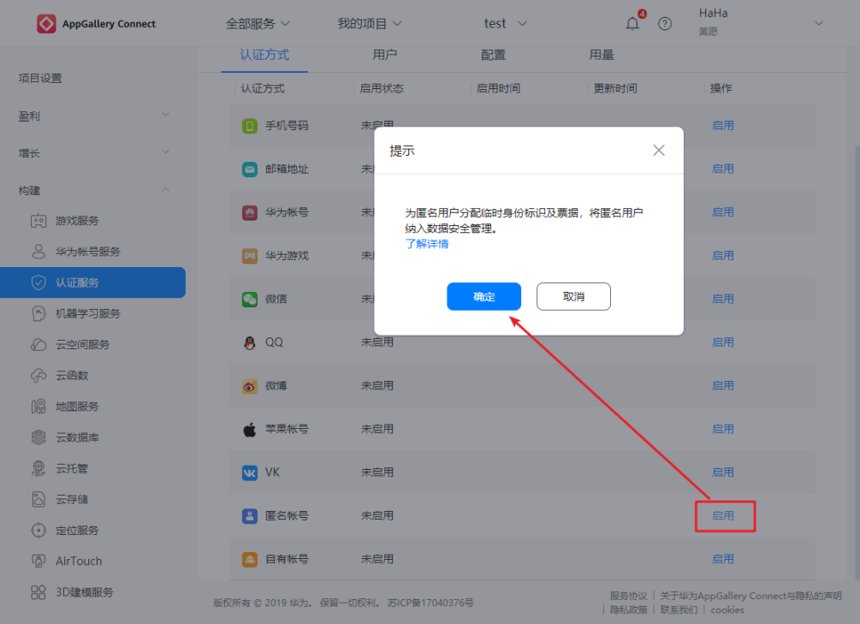Open 云存储 icon in sidebar
Screen dimensions: 860x624
[x=39, y=499]
